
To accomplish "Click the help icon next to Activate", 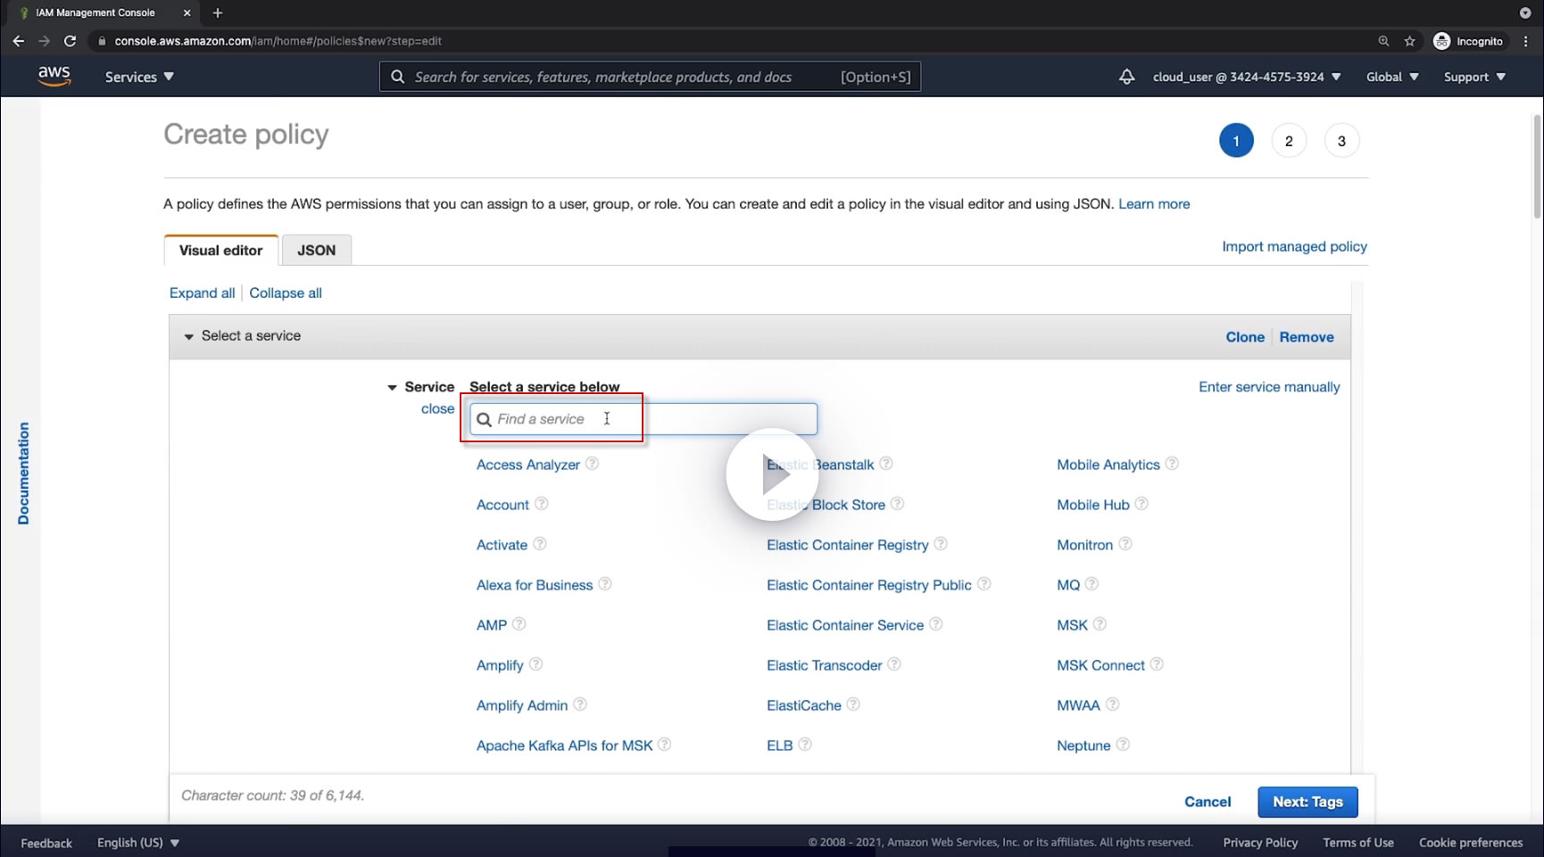I will [539, 544].
